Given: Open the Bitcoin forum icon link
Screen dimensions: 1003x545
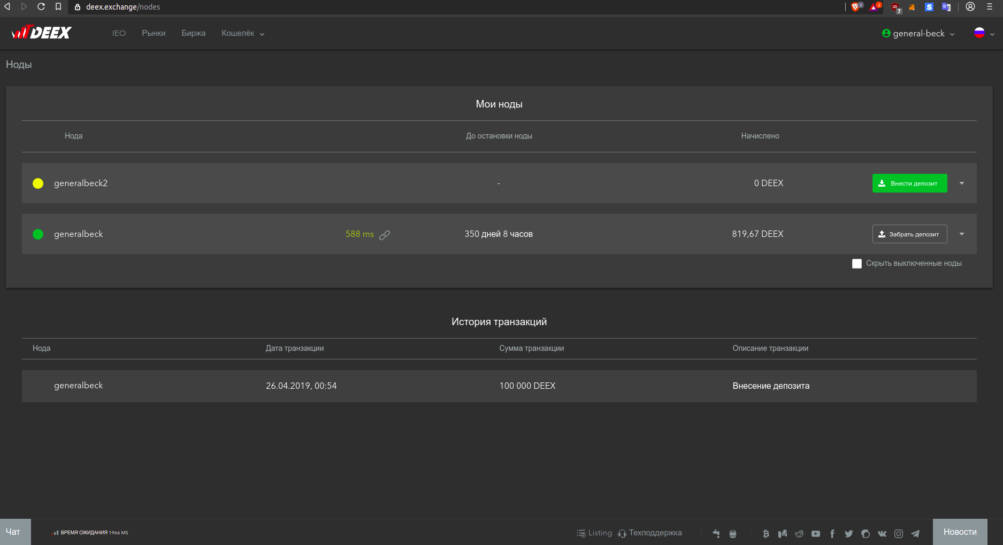Looking at the screenshot, I should (x=765, y=533).
